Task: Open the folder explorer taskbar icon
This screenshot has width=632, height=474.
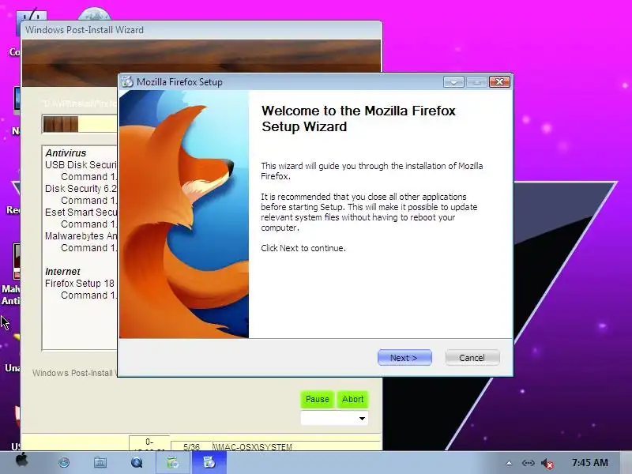Action: click(100, 462)
